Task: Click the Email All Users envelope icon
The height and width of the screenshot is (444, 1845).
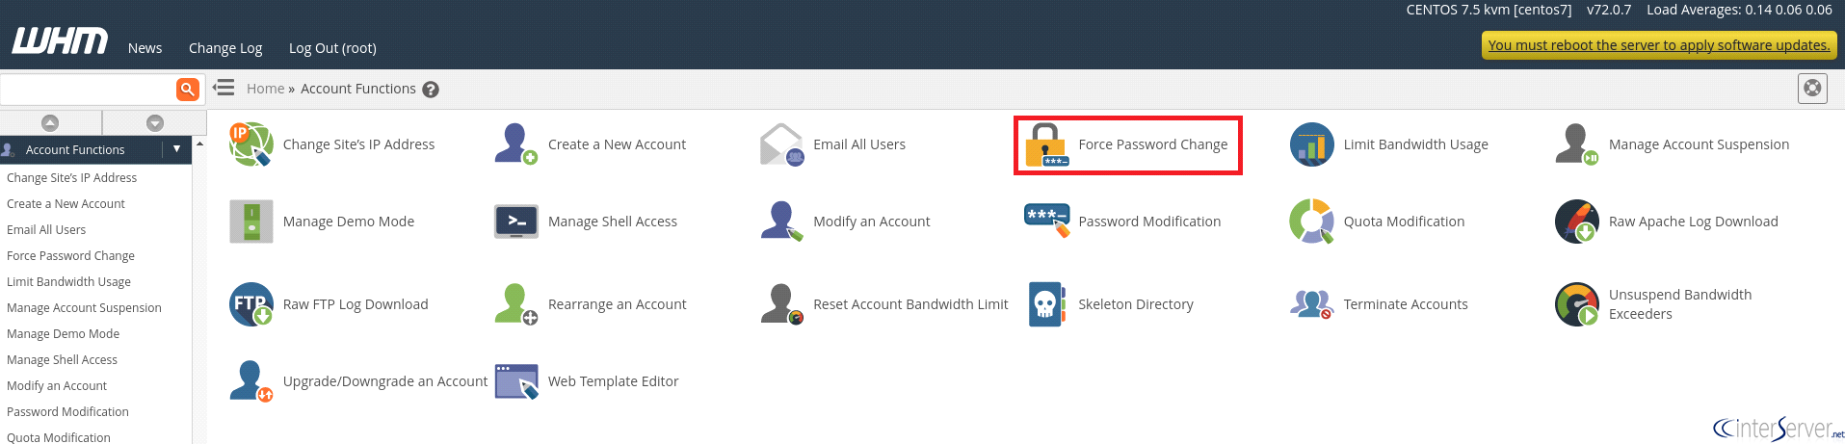Action: (781, 144)
